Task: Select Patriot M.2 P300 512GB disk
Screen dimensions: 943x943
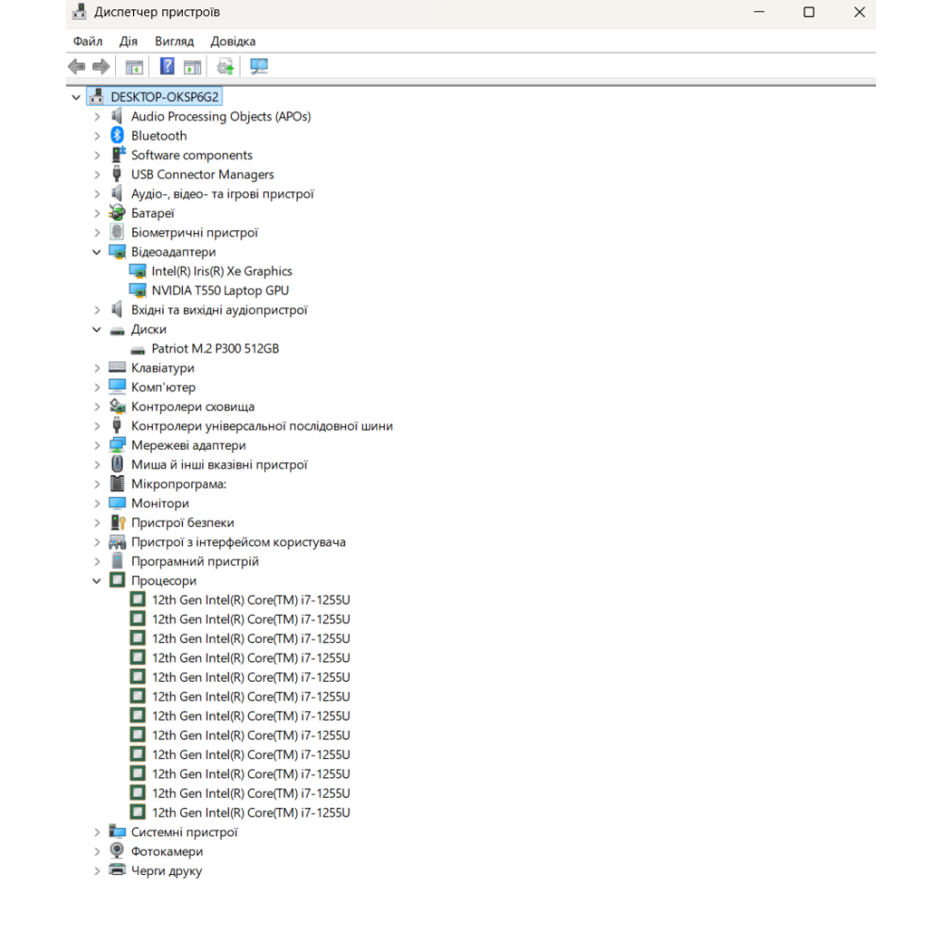Action: pyautogui.click(x=215, y=349)
